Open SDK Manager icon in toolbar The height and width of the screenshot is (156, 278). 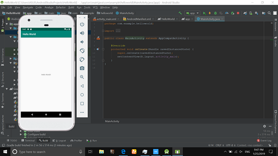257,13
